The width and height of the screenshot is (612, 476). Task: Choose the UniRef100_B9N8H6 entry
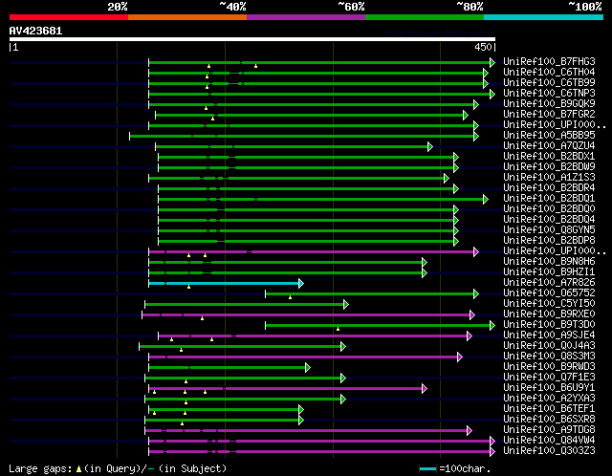[549, 261]
